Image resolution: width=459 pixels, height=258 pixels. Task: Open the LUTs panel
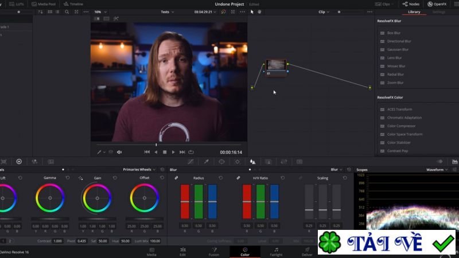(x=17, y=4)
